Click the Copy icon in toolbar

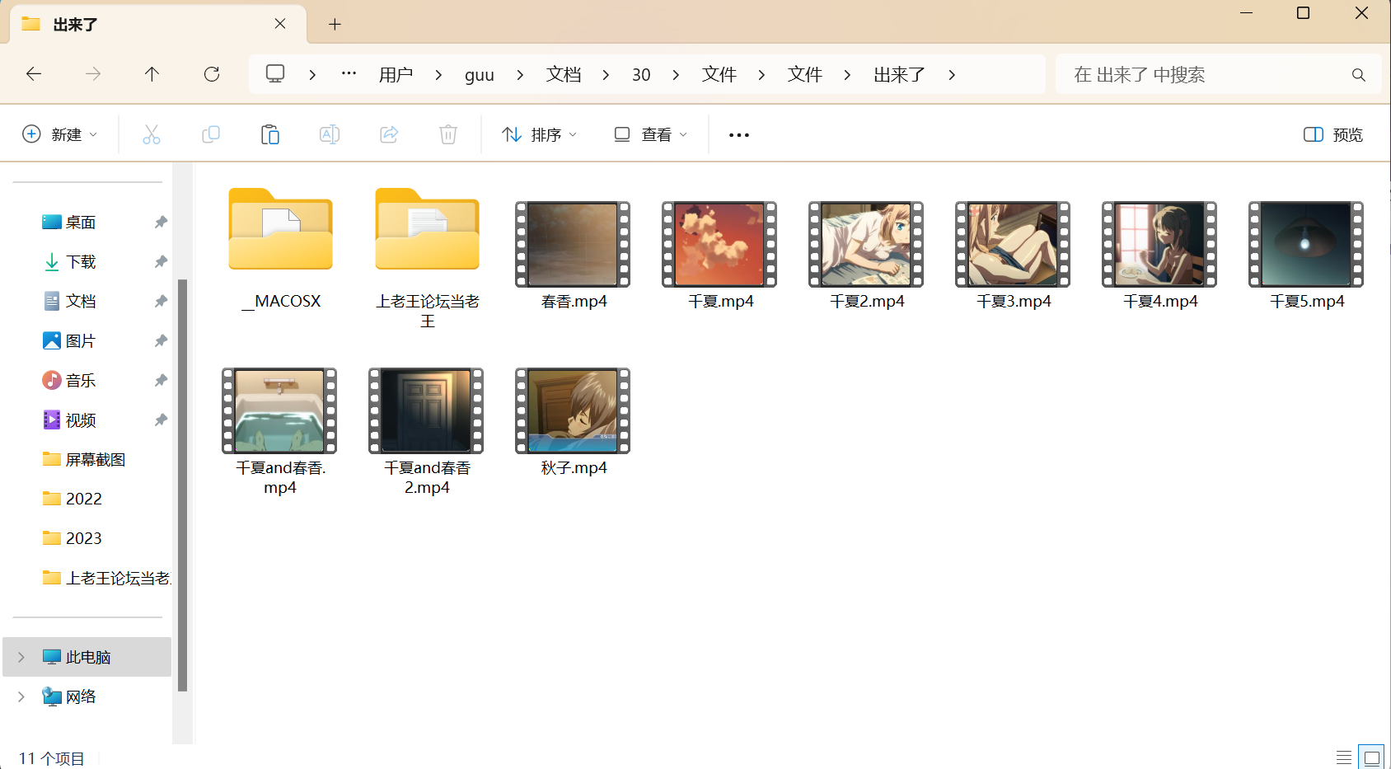(211, 134)
